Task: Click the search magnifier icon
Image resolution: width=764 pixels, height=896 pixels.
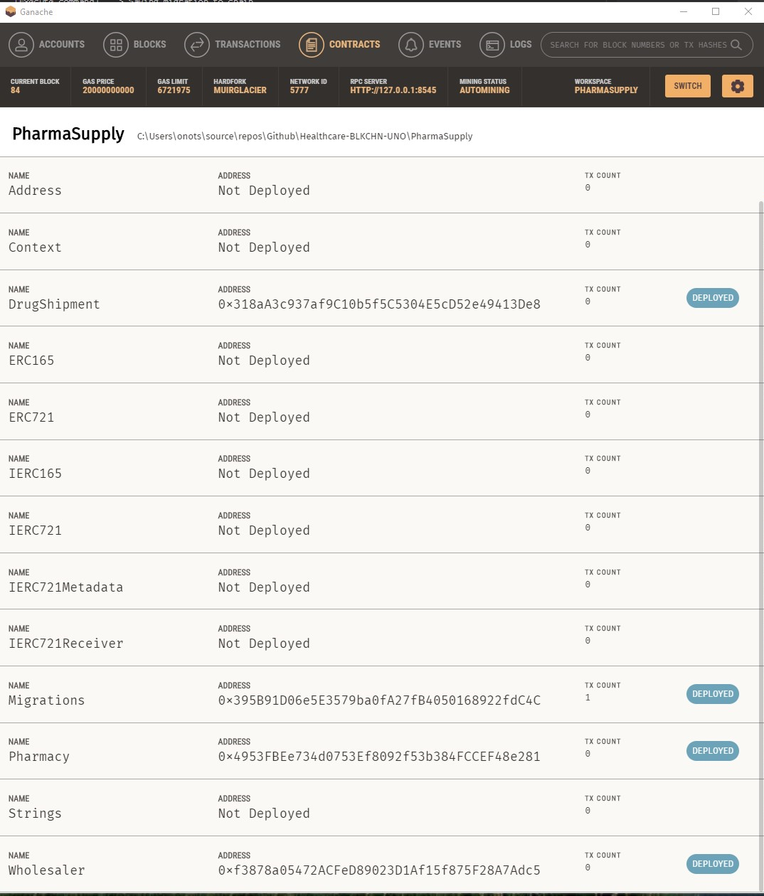Action: tap(737, 44)
